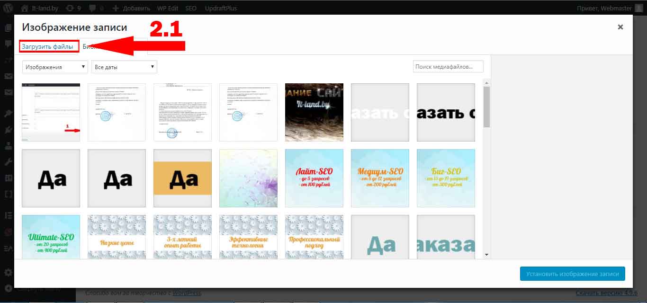The image size is (647, 303).
Task: Open the UpdraftPlus menu in admin bar
Action: 221,8
